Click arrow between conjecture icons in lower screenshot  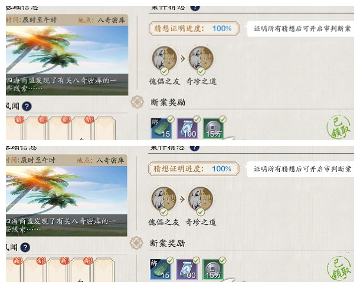[182, 199]
